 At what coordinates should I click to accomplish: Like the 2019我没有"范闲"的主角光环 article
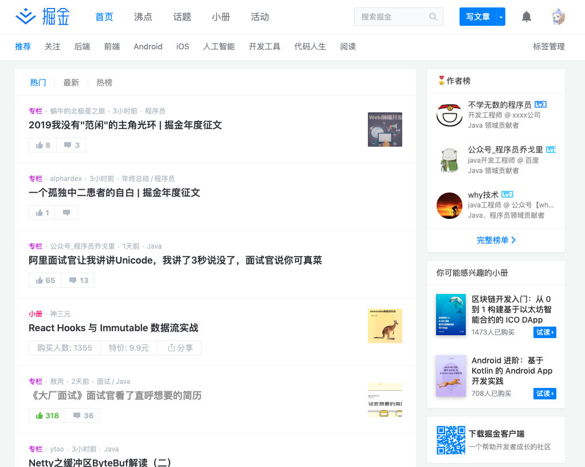coord(42,145)
